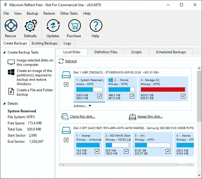This screenshot has width=202, height=179.
Task: Switch to the Logs tab
Action: pos(67,43)
